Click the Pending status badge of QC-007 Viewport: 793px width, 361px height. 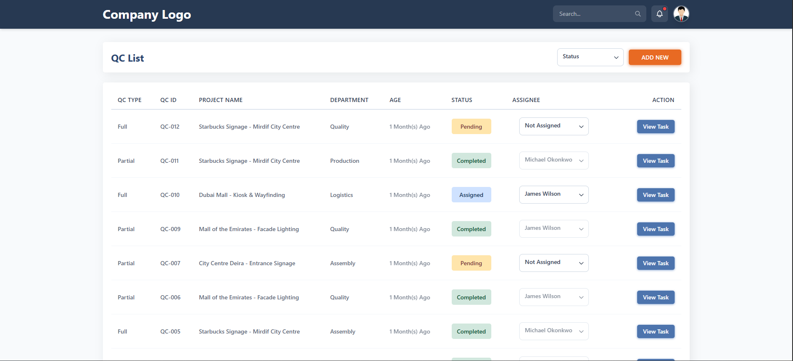click(x=471, y=263)
